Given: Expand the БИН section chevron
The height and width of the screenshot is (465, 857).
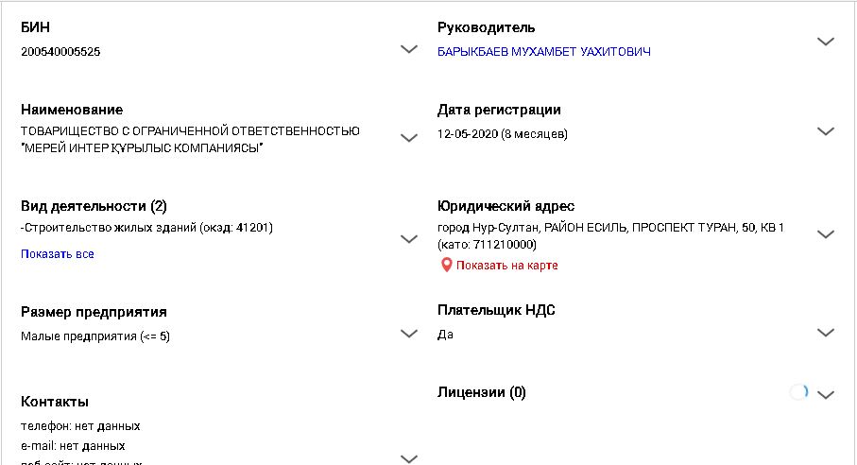Looking at the screenshot, I should click(409, 49).
